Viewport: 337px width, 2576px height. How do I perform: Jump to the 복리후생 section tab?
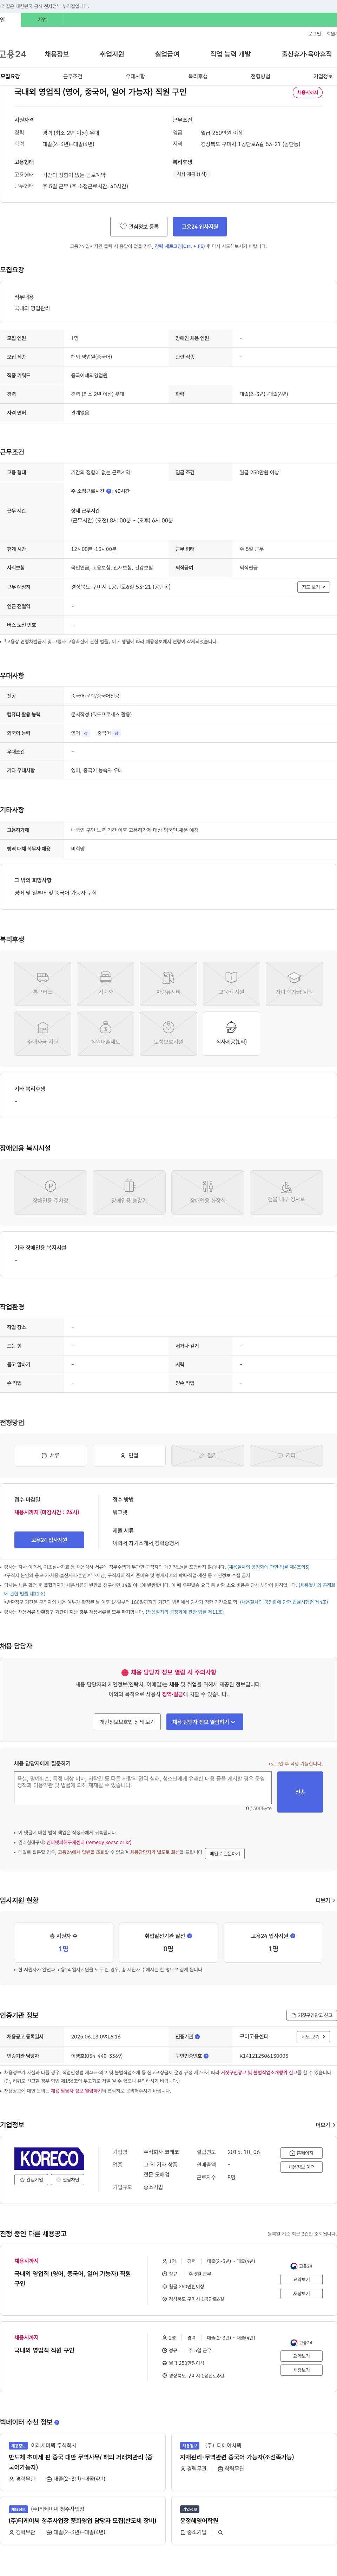coord(198,76)
